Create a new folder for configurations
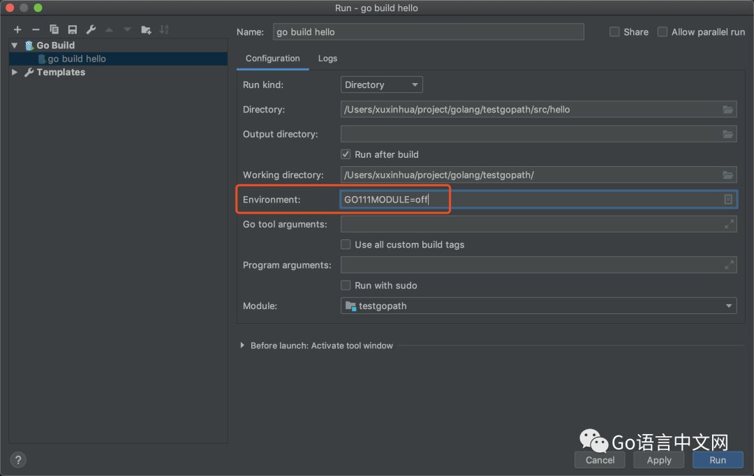This screenshot has height=476, width=754. pos(146,29)
